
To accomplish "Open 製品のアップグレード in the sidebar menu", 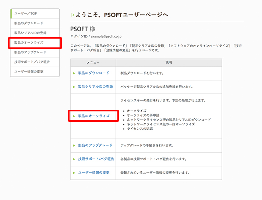I will (x=35, y=52).
